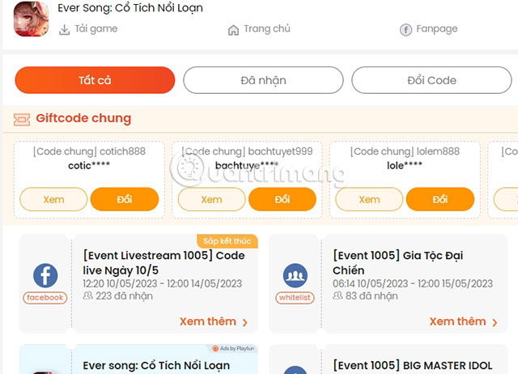Switch to the Đã nhận tab
Screen dimensions: 518x374
point(263,80)
